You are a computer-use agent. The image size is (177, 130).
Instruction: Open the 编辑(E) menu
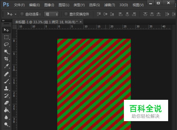34,5
